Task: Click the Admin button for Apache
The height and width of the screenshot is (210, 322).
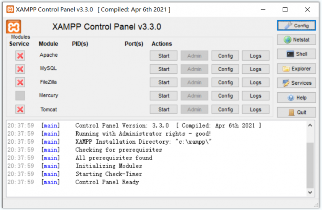Action: point(194,56)
